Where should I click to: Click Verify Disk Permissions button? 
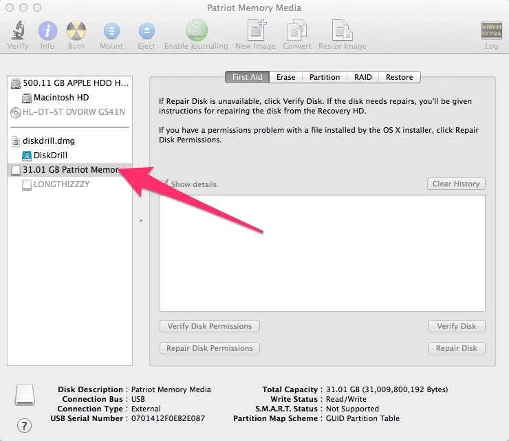click(210, 326)
